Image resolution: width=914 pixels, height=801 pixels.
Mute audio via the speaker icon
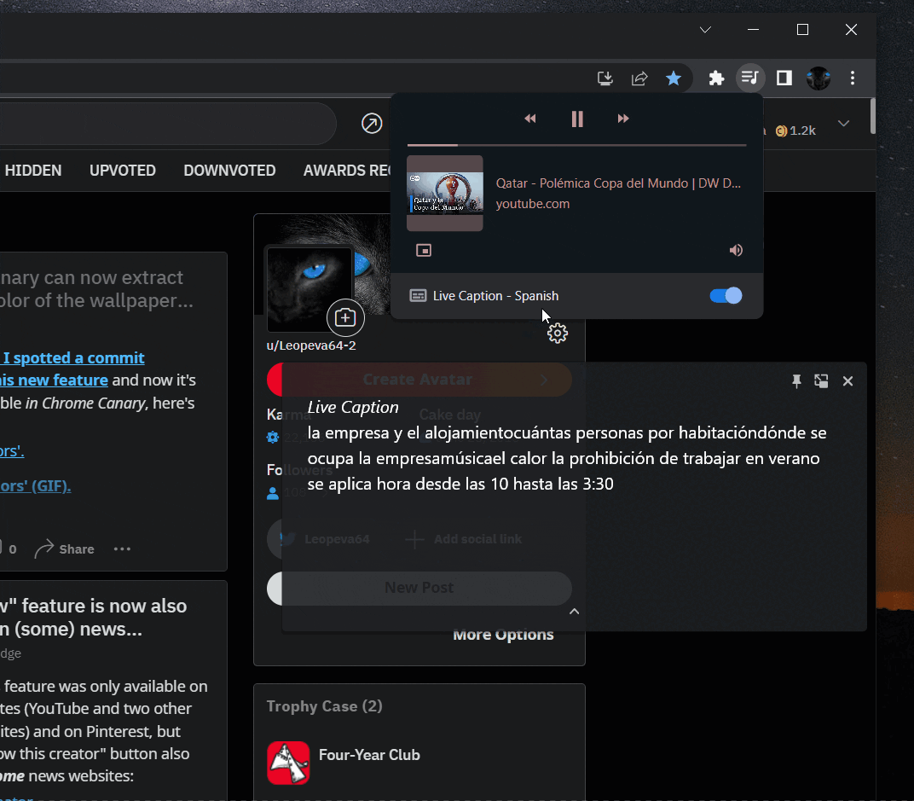tap(735, 250)
